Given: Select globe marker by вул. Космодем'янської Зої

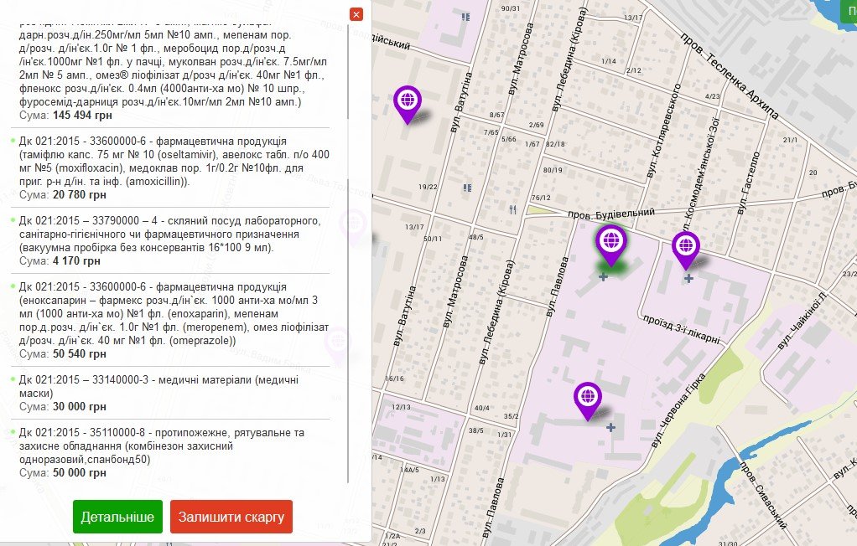Looking at the screenshot, I should pos(686,247).
